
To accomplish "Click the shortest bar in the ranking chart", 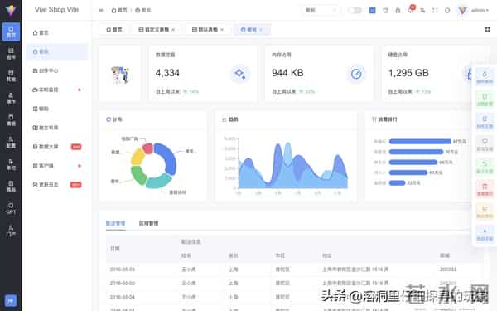I will tap(397, 182).
